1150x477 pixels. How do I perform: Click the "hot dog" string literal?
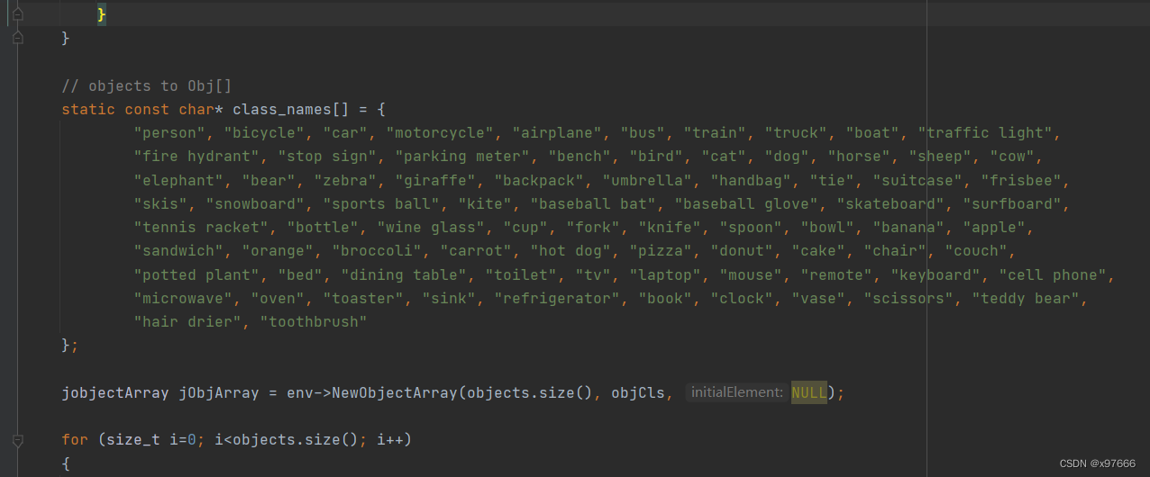(x=570, y=251)
